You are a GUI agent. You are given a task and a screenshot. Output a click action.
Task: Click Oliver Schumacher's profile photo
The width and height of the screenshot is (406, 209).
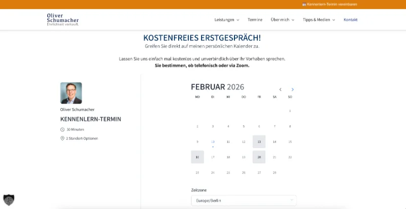[71, 93]
